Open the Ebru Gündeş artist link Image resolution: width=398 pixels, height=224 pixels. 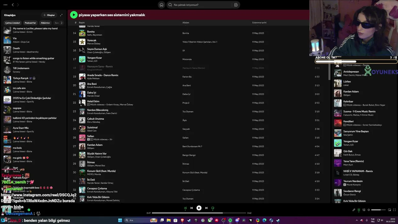[x=94, y=122]
